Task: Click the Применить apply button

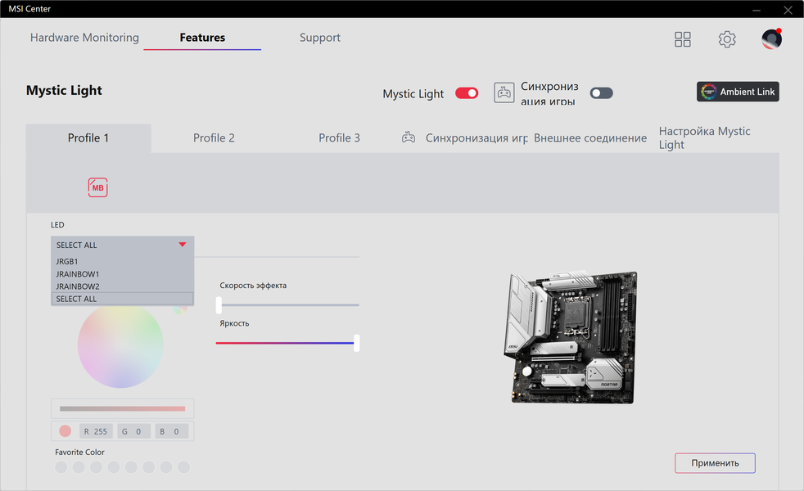Action: pos(715,463)
